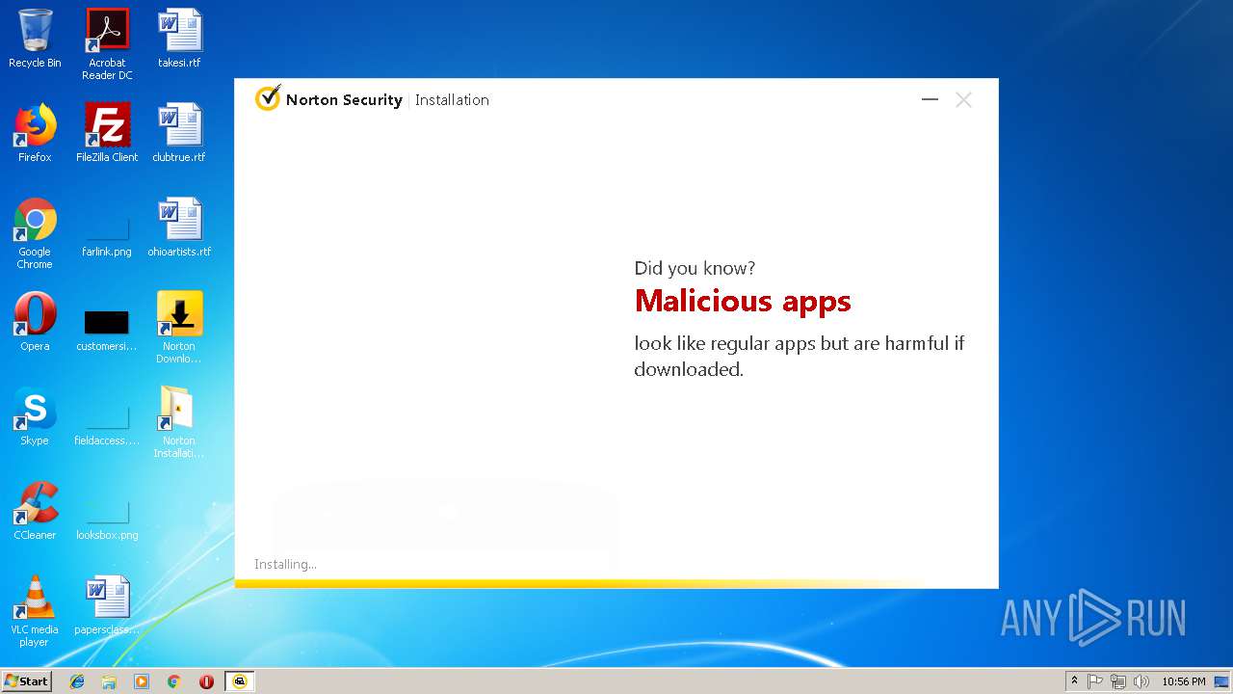
Task: Open Norton Downloader desktop shortcut
Action: click(179, 328)
